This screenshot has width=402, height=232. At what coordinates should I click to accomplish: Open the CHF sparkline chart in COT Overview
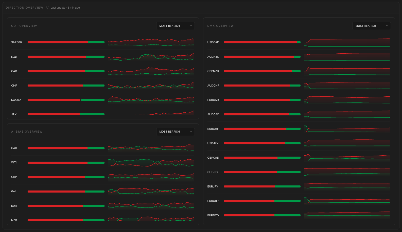pos(151,86)
